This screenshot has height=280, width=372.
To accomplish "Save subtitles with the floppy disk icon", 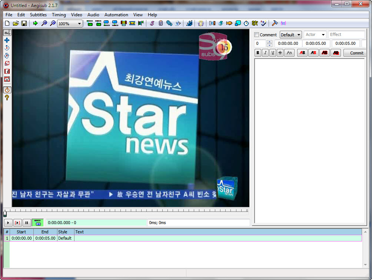I will pos(24,23).
